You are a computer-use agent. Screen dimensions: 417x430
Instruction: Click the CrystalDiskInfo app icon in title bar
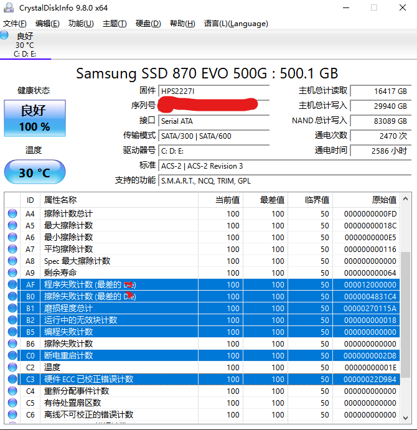tap(9, 7)
